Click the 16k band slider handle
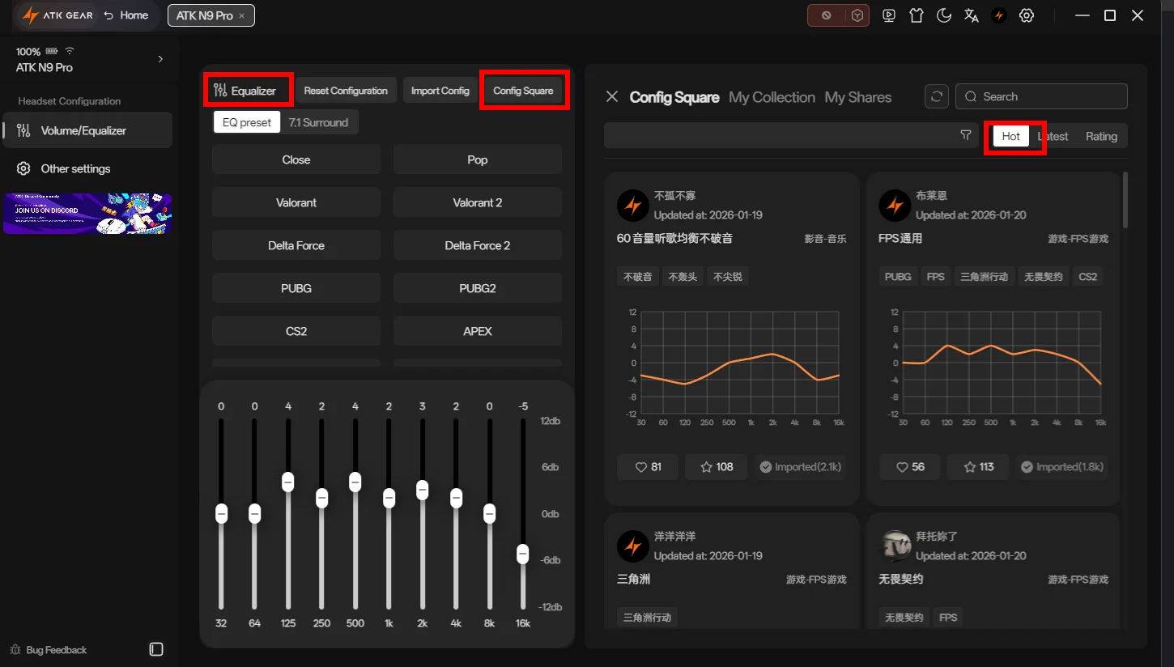Image resolution: width=1174 pixels, height=667 pixels. 523,554
